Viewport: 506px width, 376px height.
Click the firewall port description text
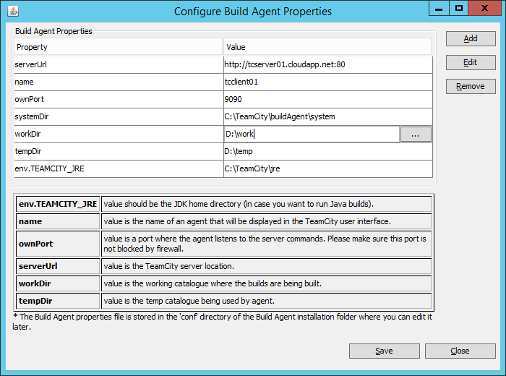click(266, 244)
